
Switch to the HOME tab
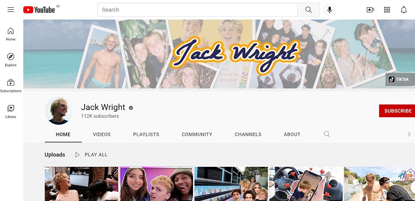click(x=63, y=134)
